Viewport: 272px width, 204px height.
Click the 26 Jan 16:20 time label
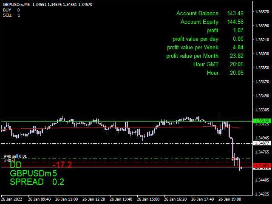(x=176, y=199)
